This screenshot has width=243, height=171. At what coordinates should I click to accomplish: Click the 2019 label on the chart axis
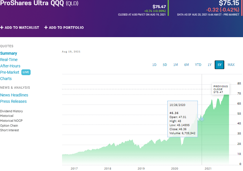tap(141, 168)
